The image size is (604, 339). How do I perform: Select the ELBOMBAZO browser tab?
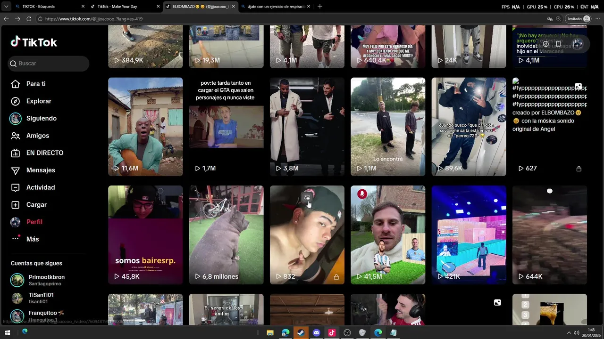tap(200, 7)
